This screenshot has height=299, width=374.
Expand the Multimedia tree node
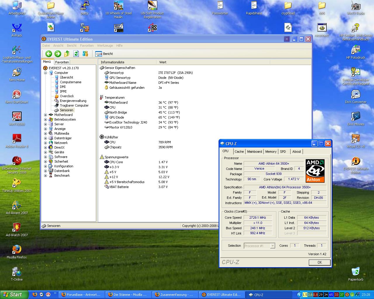pyautogui.click(x=46, y=133)
